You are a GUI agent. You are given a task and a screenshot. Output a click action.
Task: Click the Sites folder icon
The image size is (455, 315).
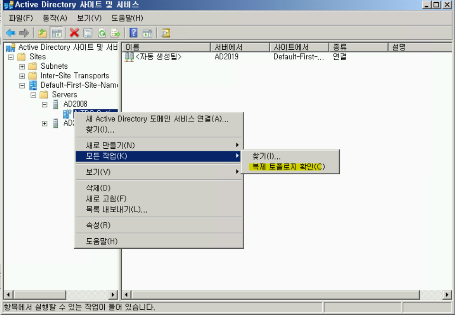click(x=21, y=56)
